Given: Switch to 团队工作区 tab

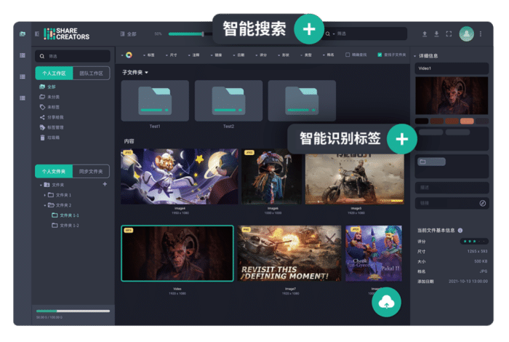Looking at the screenshot, I should 91,73.
